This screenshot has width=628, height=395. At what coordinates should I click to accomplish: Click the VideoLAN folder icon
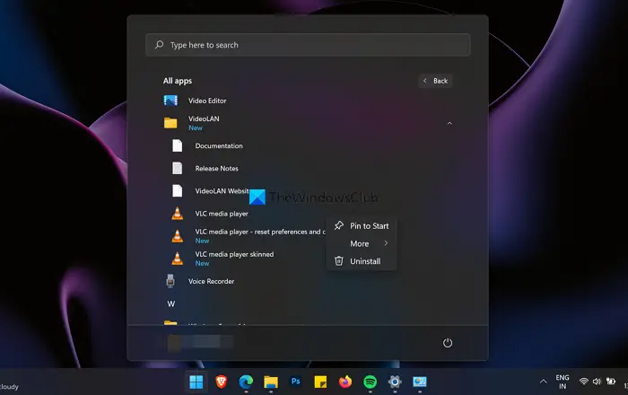tap(170, 123)
